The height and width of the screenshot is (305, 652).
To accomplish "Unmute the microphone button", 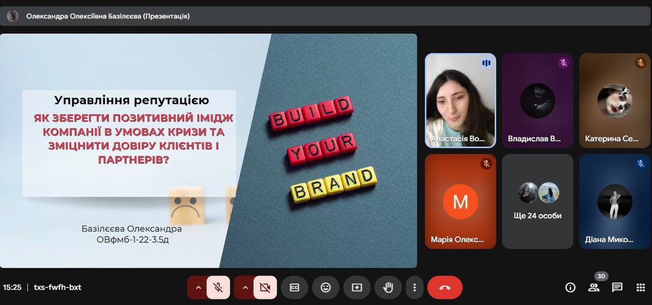I will (218, 288).
